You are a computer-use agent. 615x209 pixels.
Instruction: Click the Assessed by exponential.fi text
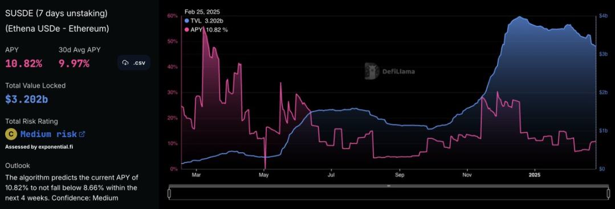pos(39,147)
